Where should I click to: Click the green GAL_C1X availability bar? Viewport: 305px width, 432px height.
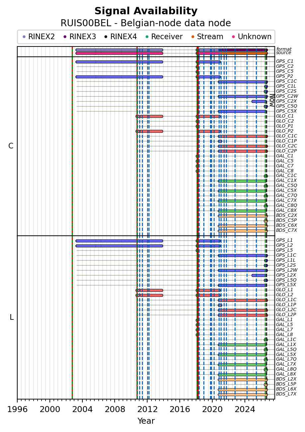[243, 181]
